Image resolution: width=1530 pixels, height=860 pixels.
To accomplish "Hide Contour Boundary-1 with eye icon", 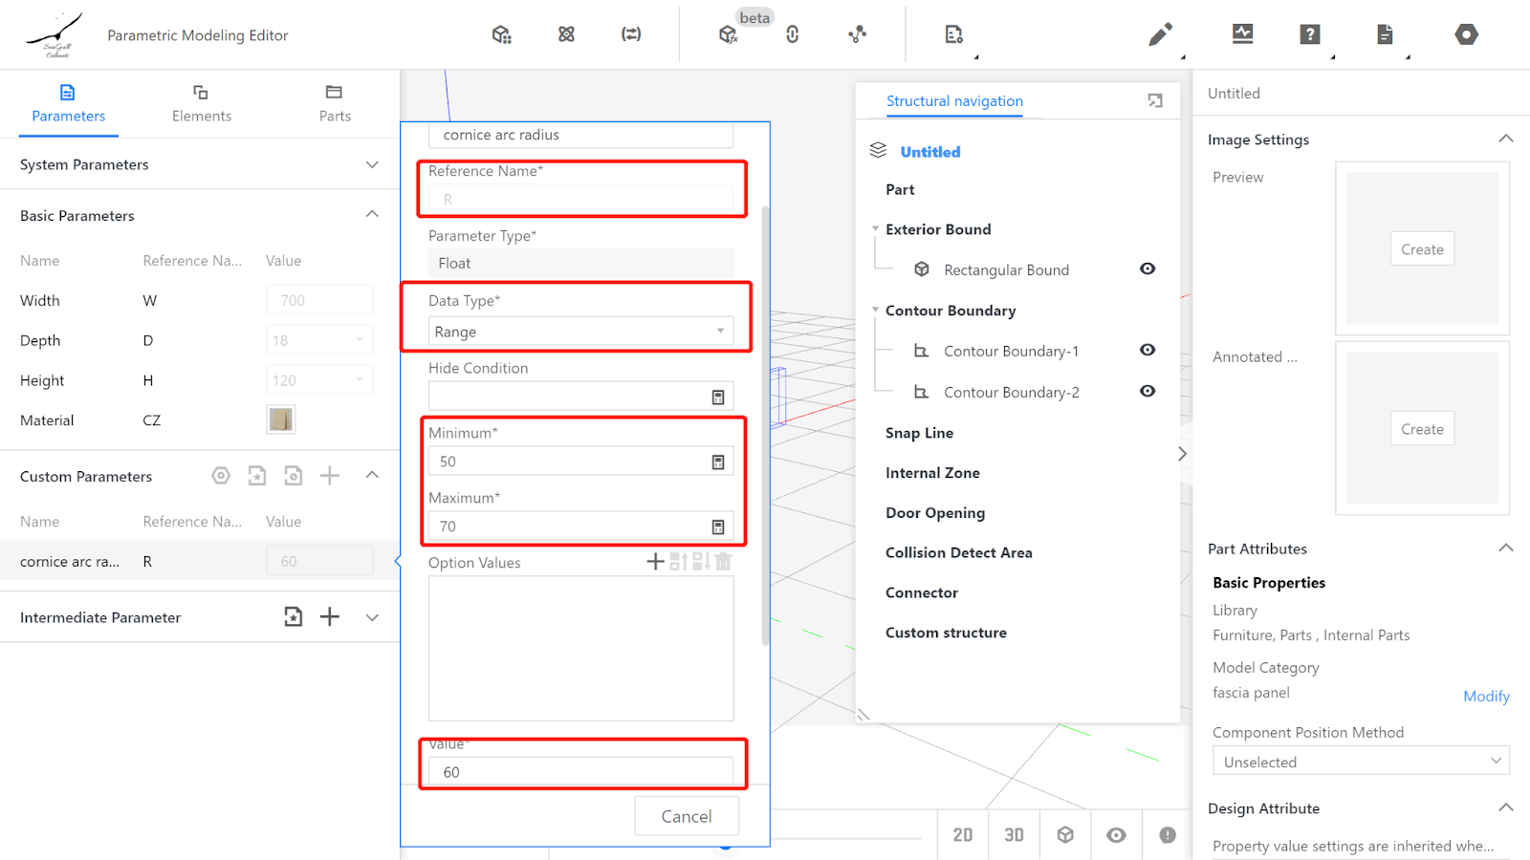I will coord(1147,351).
